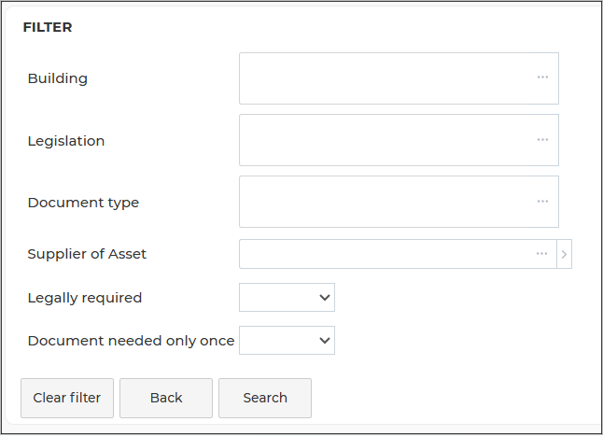The height and width of the screenshot is (436, 603).
Task: Click the Legally required label
Action: 85,298
